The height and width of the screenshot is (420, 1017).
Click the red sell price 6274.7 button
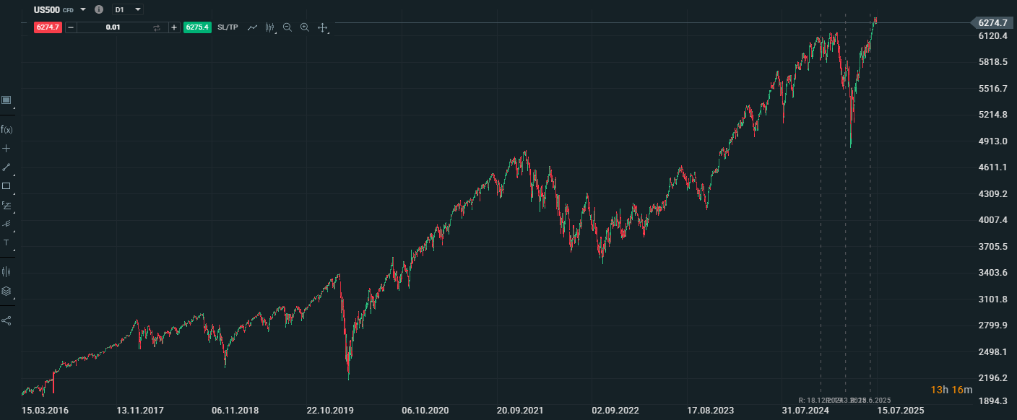(x=48, y=27)
